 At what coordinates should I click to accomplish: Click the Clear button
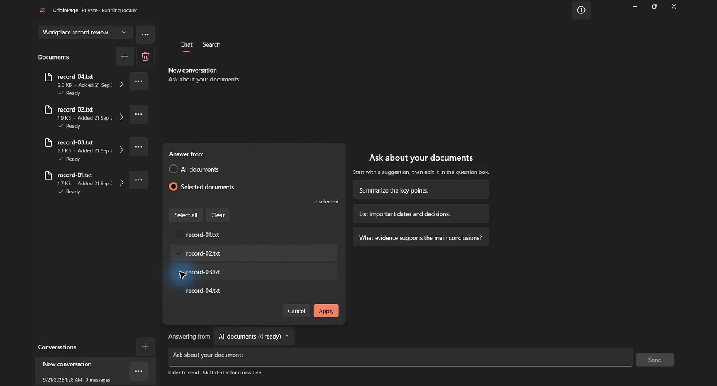tap(218, 215)
